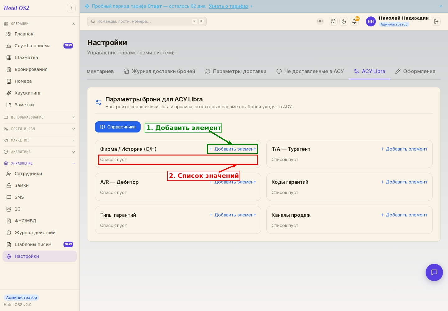Open the Узнать о тарифах link
Image resolution: width=448 pixels, height=311 pixels.
229,6
